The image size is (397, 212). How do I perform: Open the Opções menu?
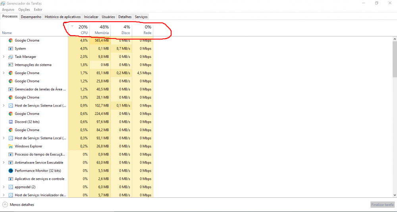point(24,9)
